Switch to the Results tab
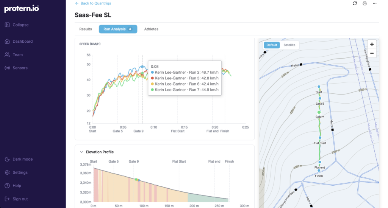 coord(85,29)
